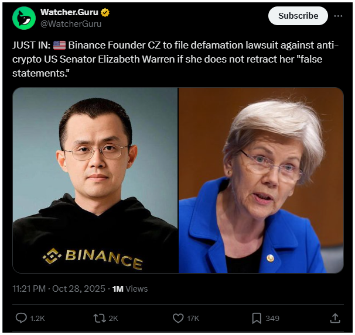Open the Watcher.Guru green whale avatar
This screenshot has width=355, height=335.
24,18
